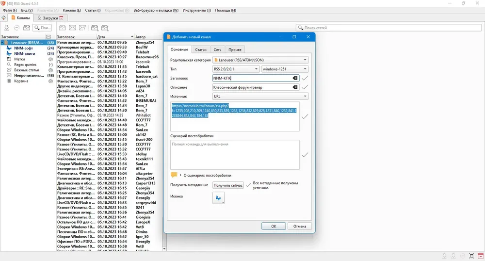Clear the NNM-КПК title field text

tap(295, 78)
